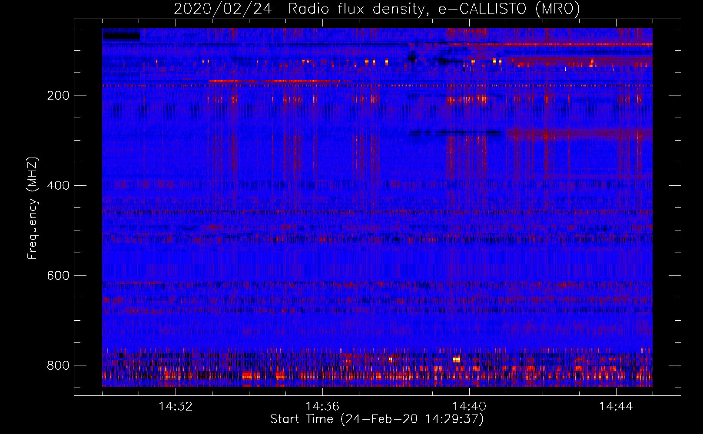The width and height of the screenshot is (703, 434).
Task: Click the 800 MHz frequency label
Action: pos(58,365)
